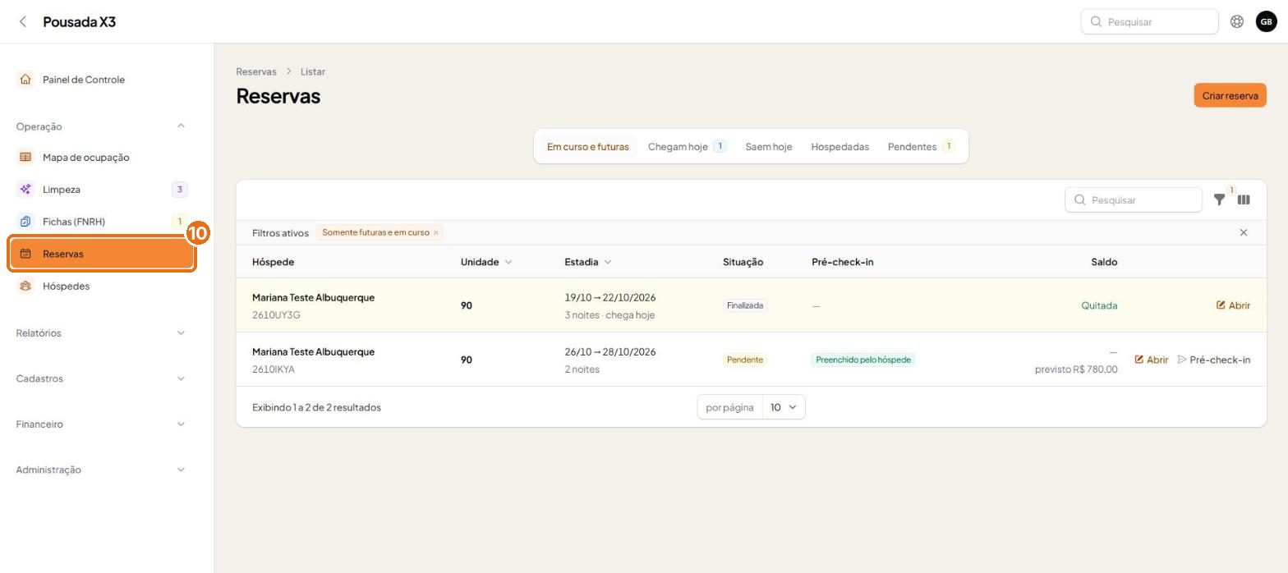Expand the Relatórios section

click(181, 333)
